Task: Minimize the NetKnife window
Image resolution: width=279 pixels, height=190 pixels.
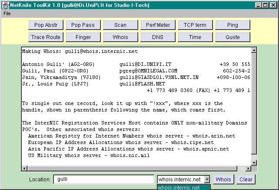Action: (258, 5)
